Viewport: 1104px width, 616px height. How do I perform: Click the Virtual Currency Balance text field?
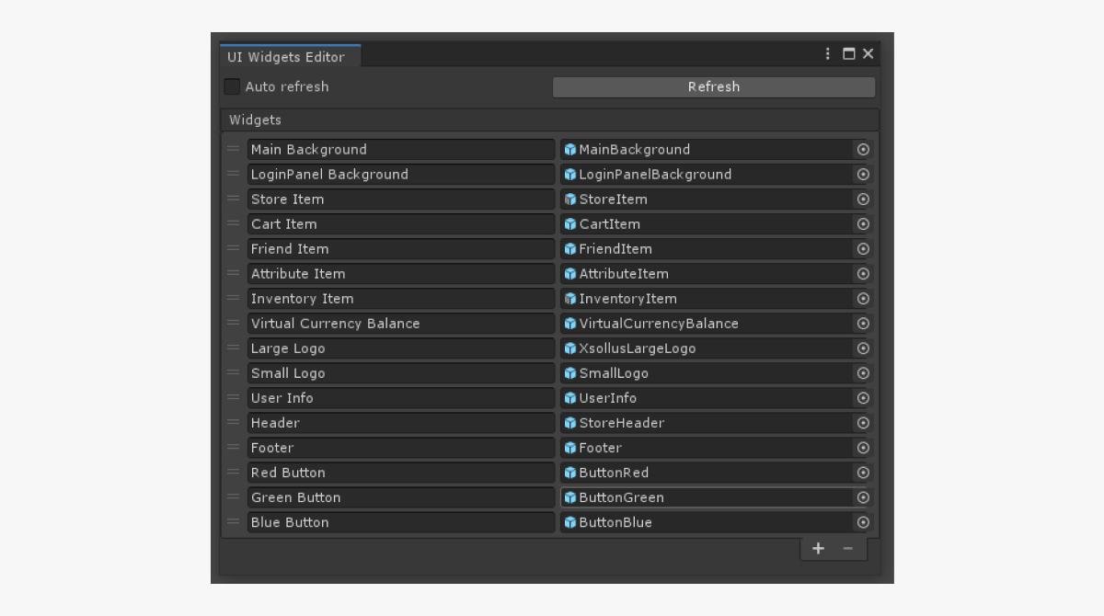pyautogui.click(x=400, y=324)
